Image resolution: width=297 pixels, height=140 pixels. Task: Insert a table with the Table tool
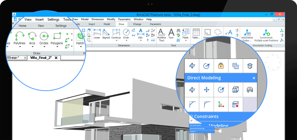pyautogui.click(x=196, y=34)
